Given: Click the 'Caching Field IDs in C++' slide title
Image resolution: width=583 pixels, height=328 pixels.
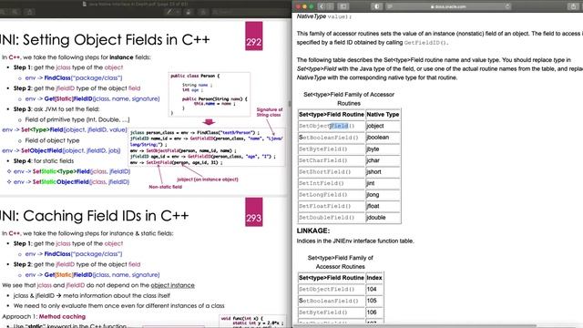Looking at the screenshot, I should point(95,216).
